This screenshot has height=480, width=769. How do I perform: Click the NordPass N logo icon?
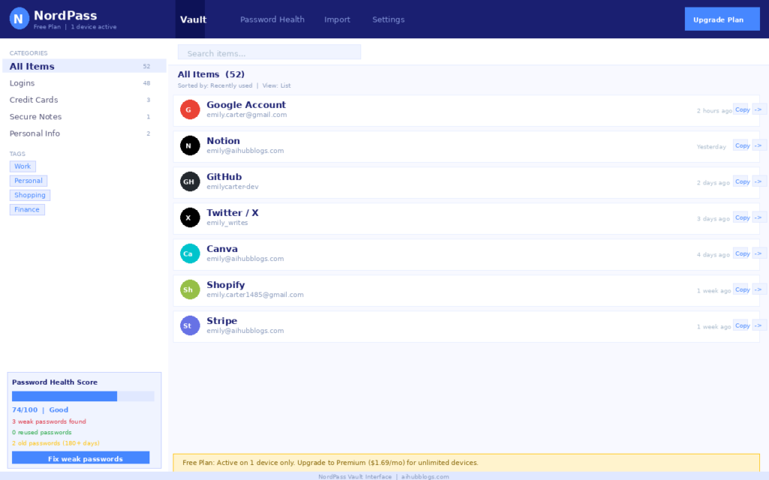tap(19, 19)
